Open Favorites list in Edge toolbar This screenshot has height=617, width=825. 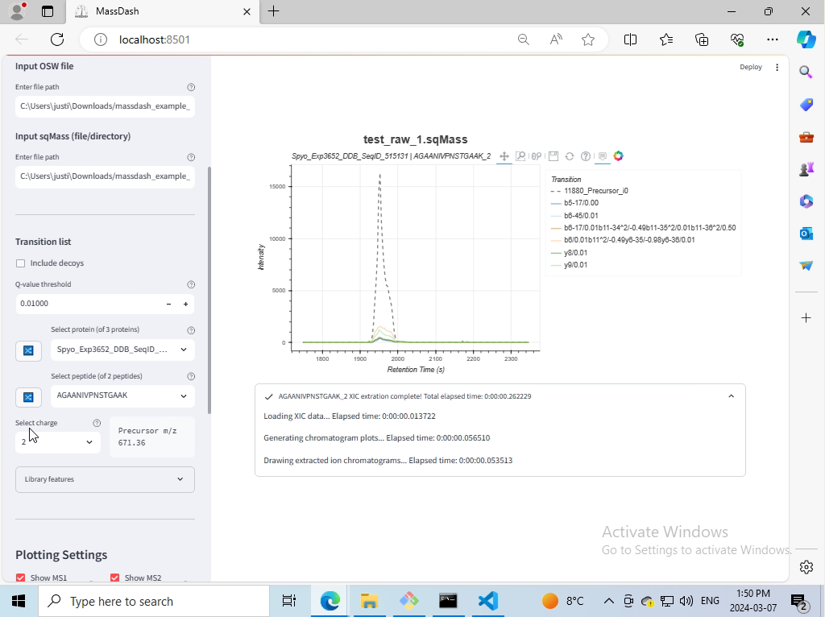[x=666, y=39]
